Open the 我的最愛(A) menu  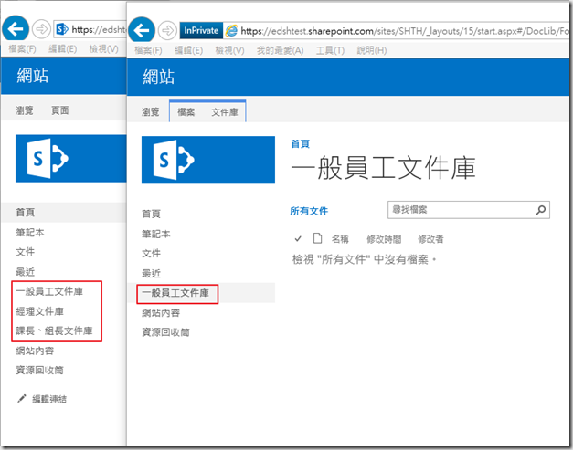tap(280, 50)
